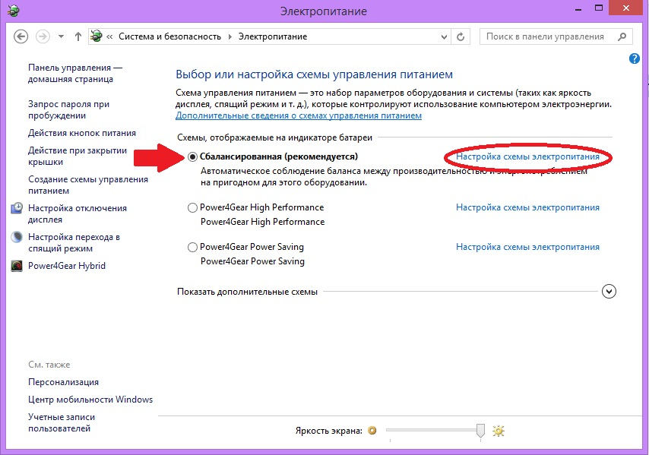Viewport: 649px width, 455px height.
Task: Expand the address bar history dropdown
Action: [x=444, y=36]
